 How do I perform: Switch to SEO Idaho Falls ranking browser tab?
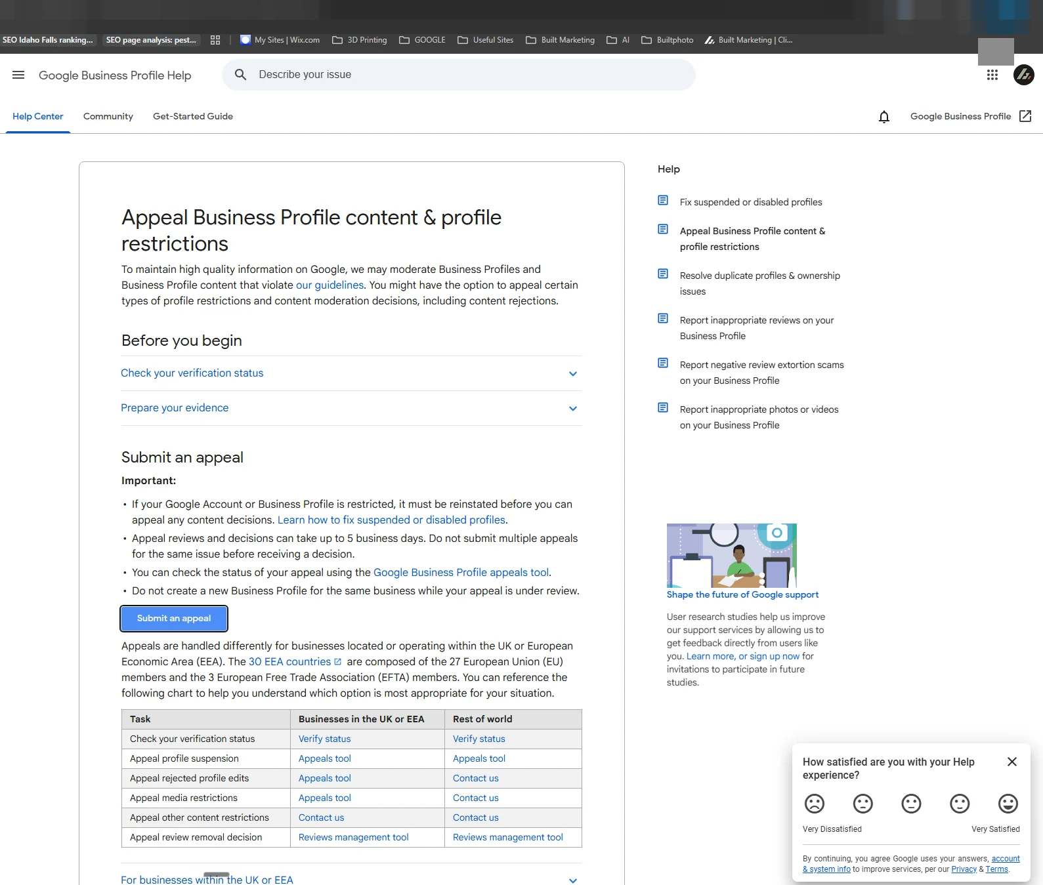click(48, 40)
